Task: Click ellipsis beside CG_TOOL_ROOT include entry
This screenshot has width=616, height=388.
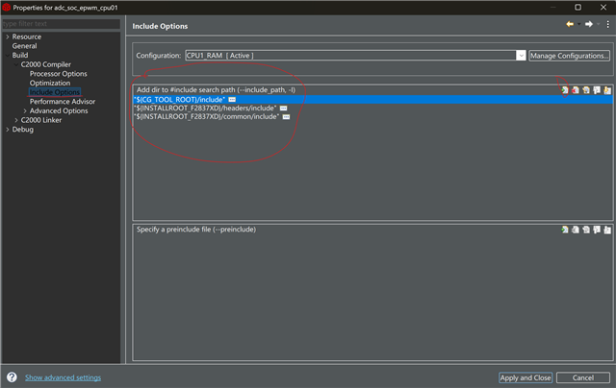Action: pyautogui.click(x=232, y=100)
